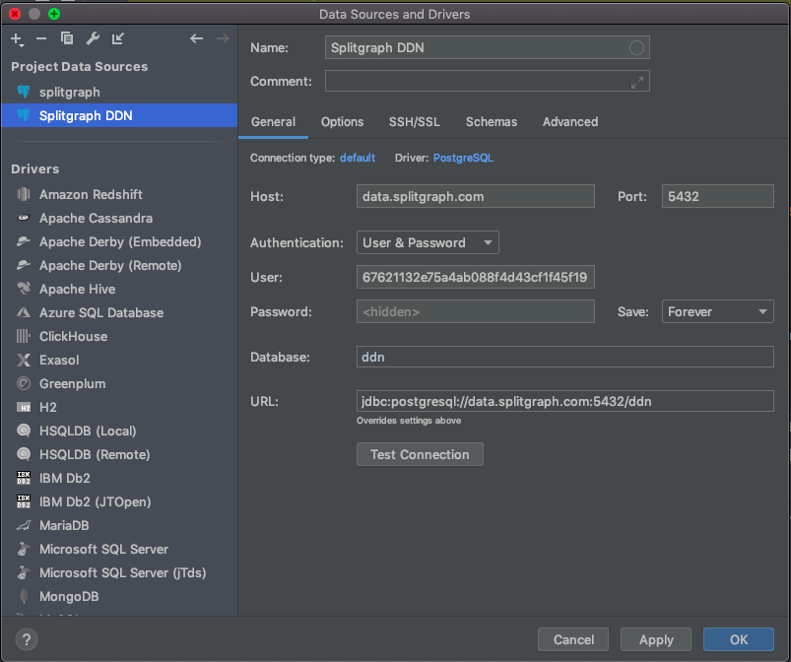
Task: Click the Port field
Action: 717,196
